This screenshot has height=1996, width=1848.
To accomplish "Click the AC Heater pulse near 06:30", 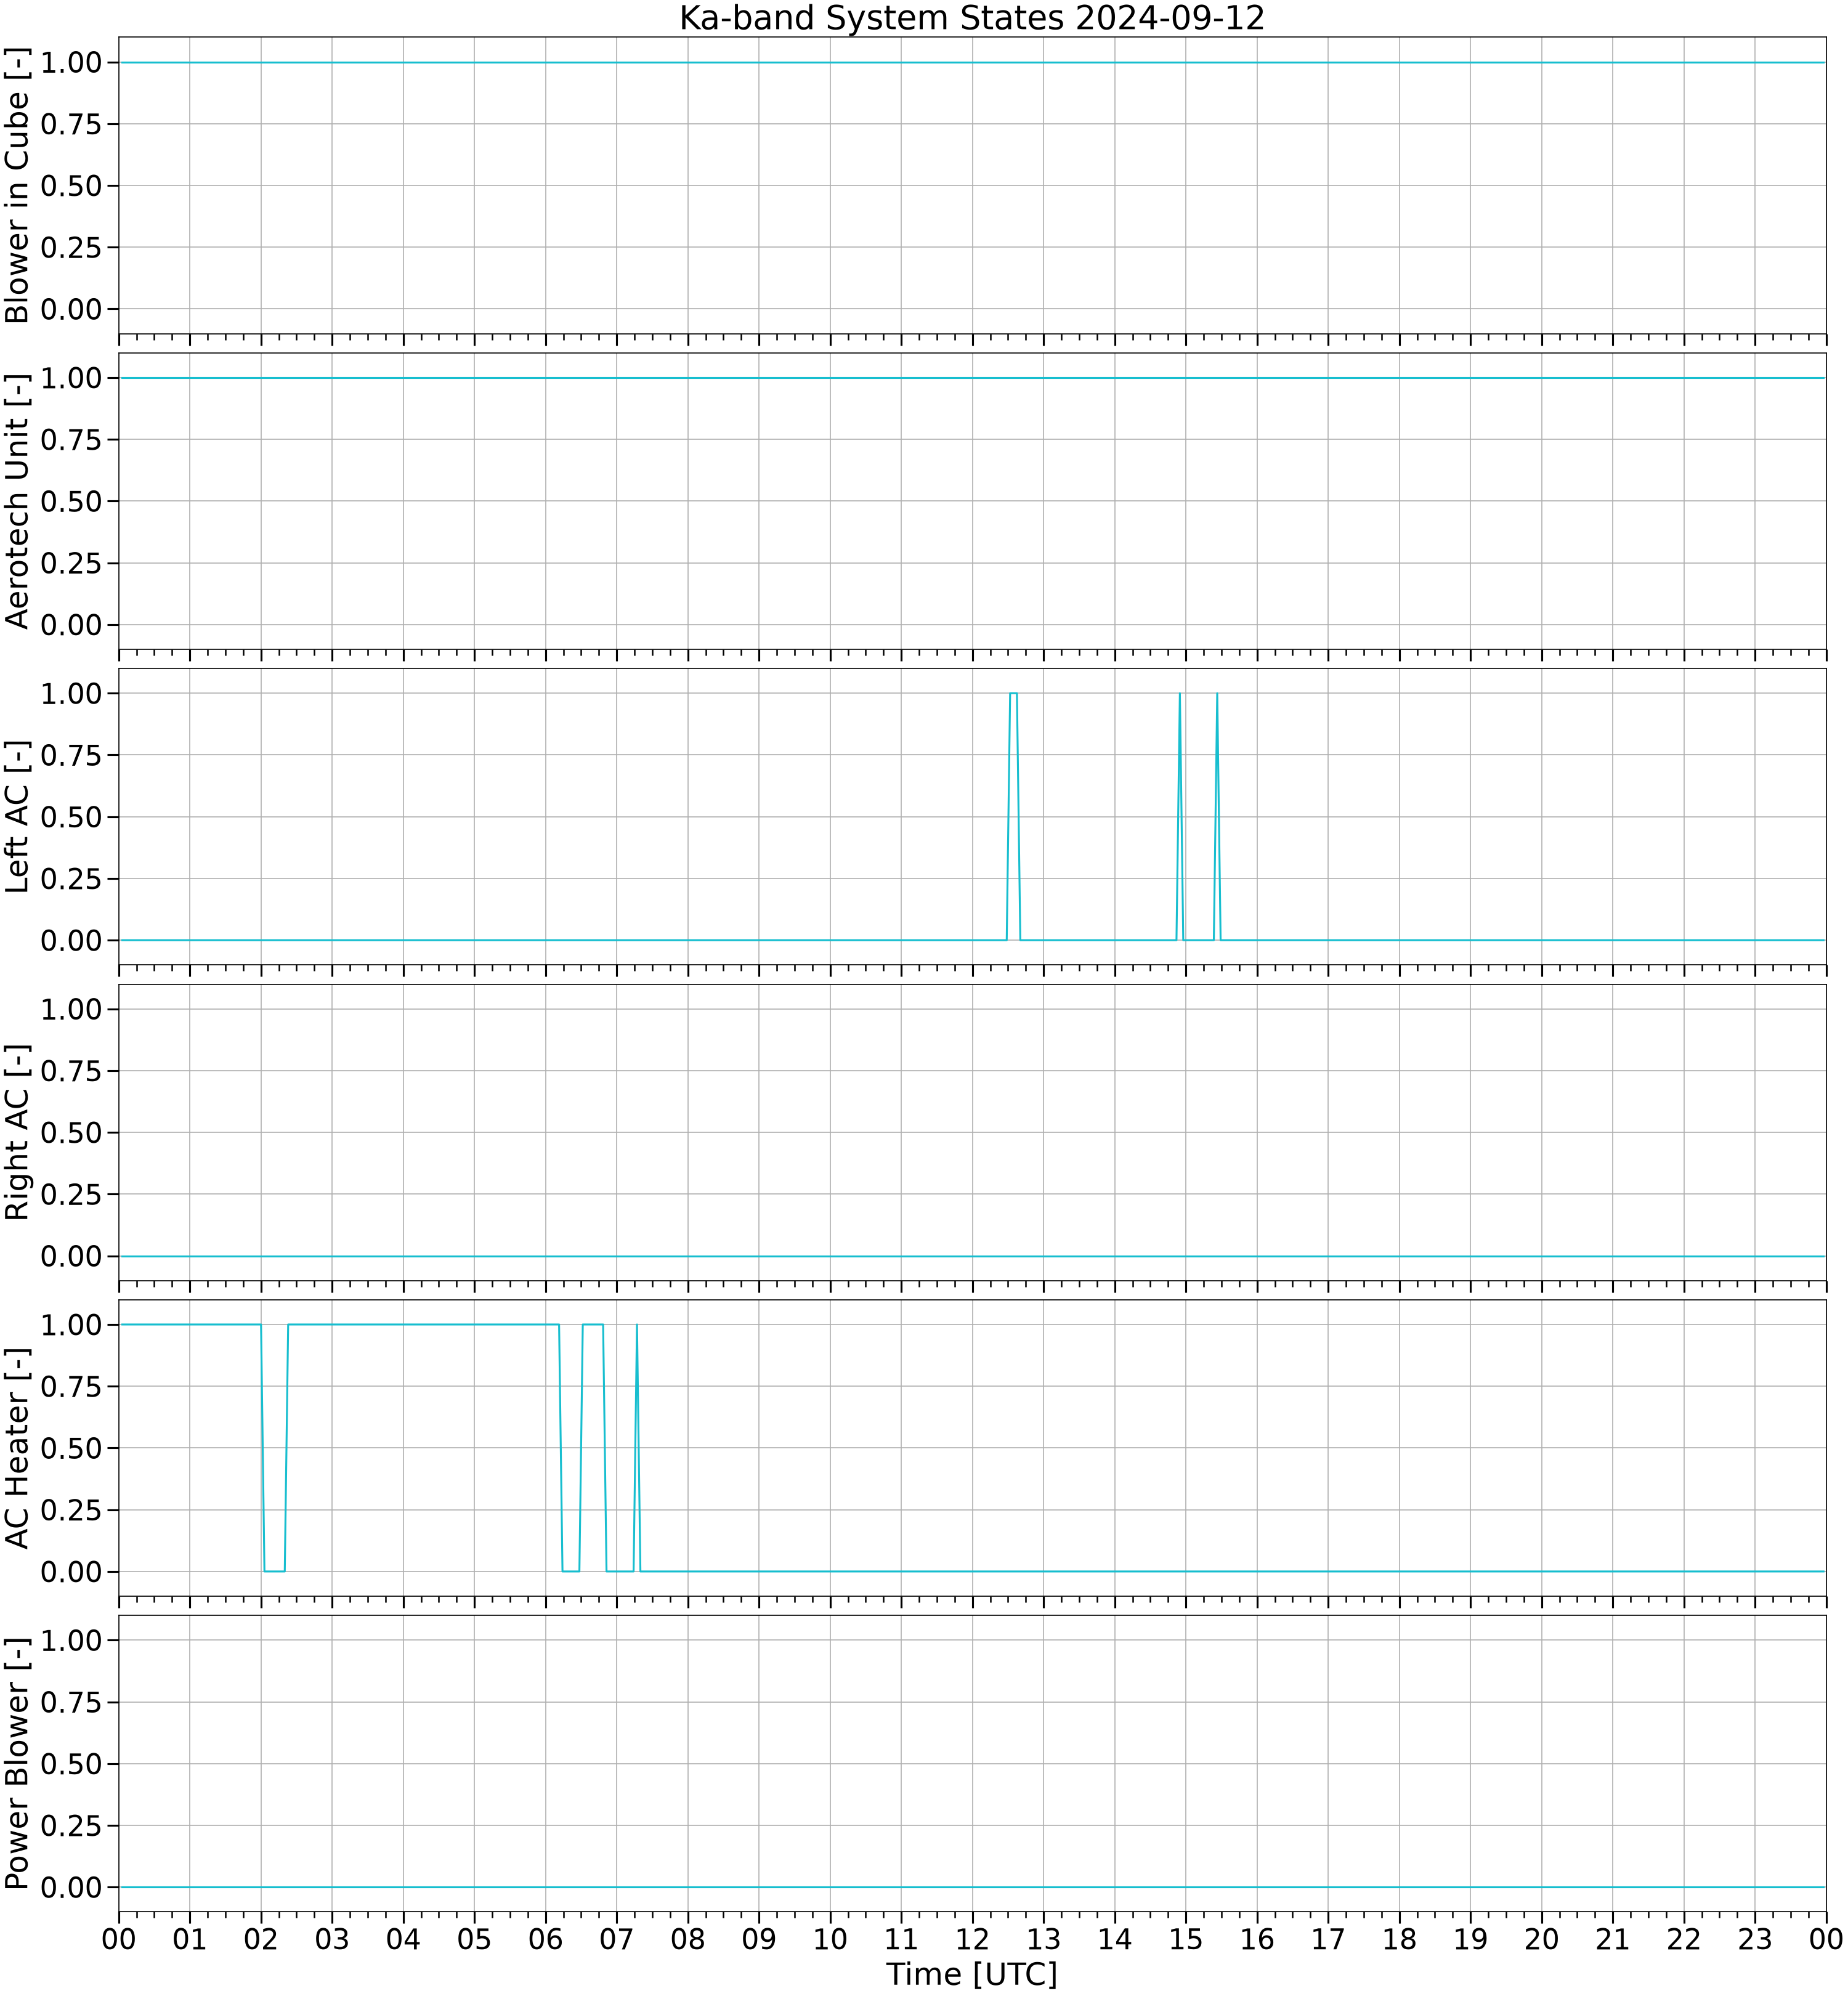I will pos(592,1448).
